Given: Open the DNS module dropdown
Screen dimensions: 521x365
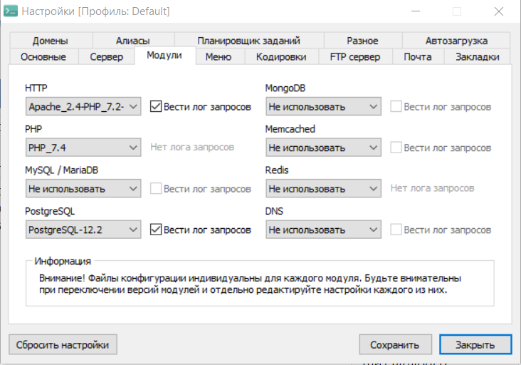Looking at the screenshot, I should tap(324, 230).
